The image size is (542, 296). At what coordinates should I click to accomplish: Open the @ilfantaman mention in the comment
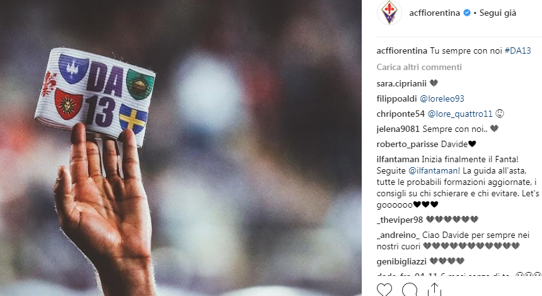433,170
